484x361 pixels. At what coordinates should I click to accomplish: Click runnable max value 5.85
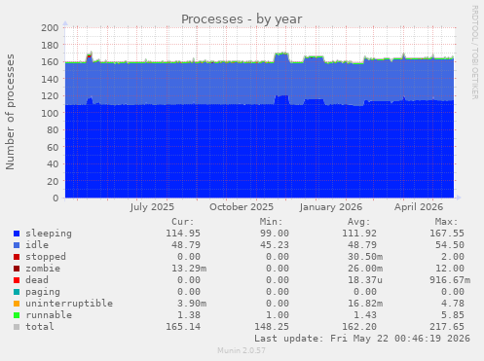(453, 315)
